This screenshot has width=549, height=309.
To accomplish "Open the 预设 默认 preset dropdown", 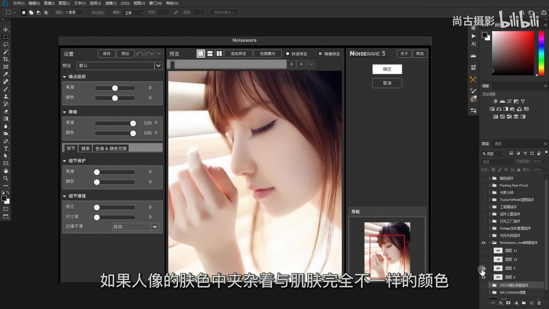I will tap(158, 66).
